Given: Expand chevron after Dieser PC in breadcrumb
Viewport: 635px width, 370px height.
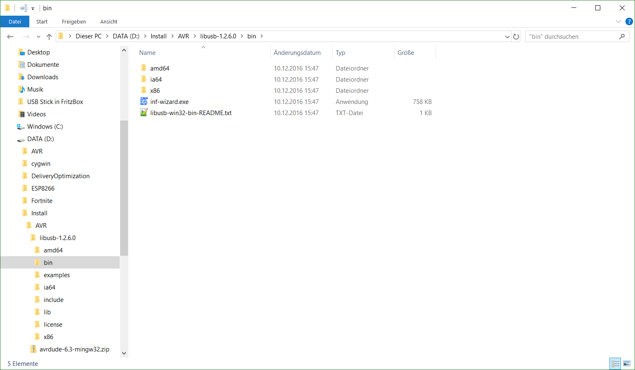Looking at the screenshot, I should [107, 36].
